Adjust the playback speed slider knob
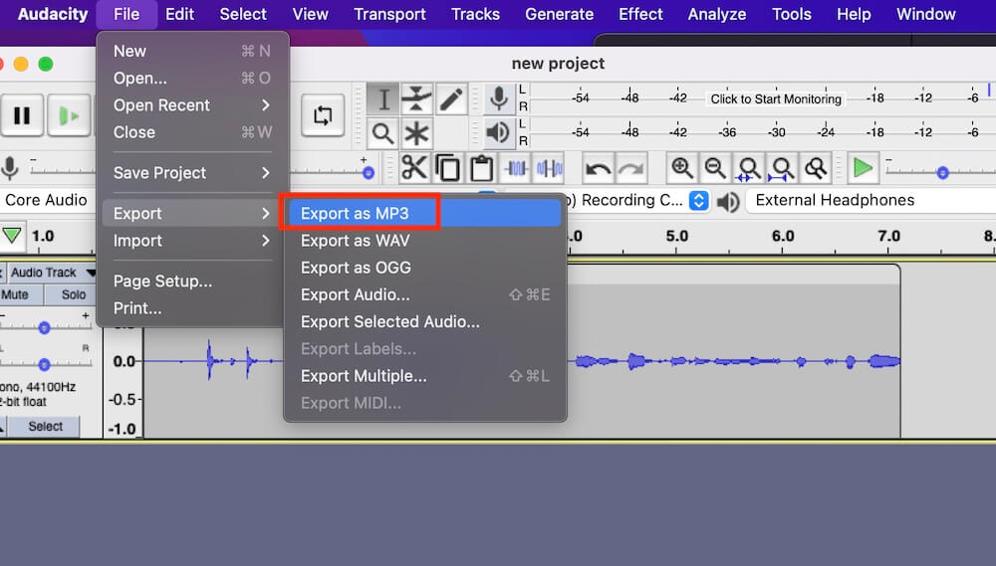996x566 pixels. (942, 173)
